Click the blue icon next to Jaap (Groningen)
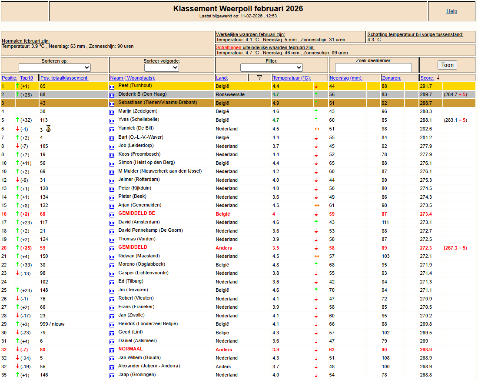 point(112,375)
